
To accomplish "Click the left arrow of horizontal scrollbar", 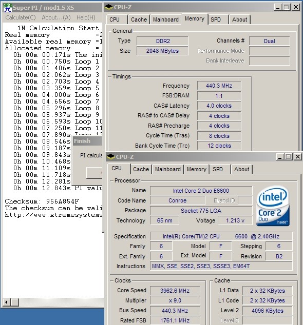I will 7,302.
